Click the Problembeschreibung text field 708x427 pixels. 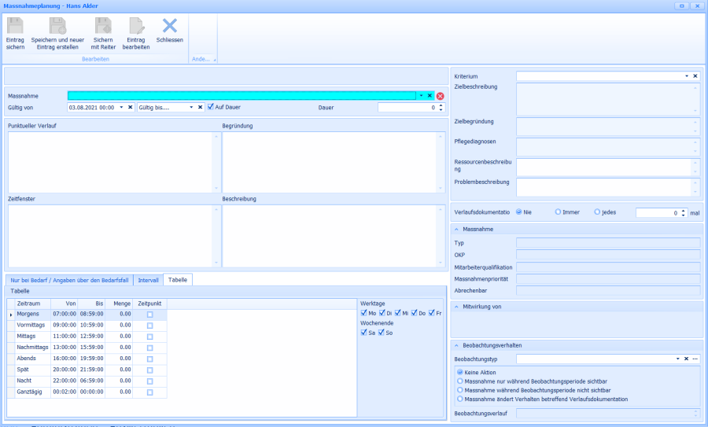point(608,187)
